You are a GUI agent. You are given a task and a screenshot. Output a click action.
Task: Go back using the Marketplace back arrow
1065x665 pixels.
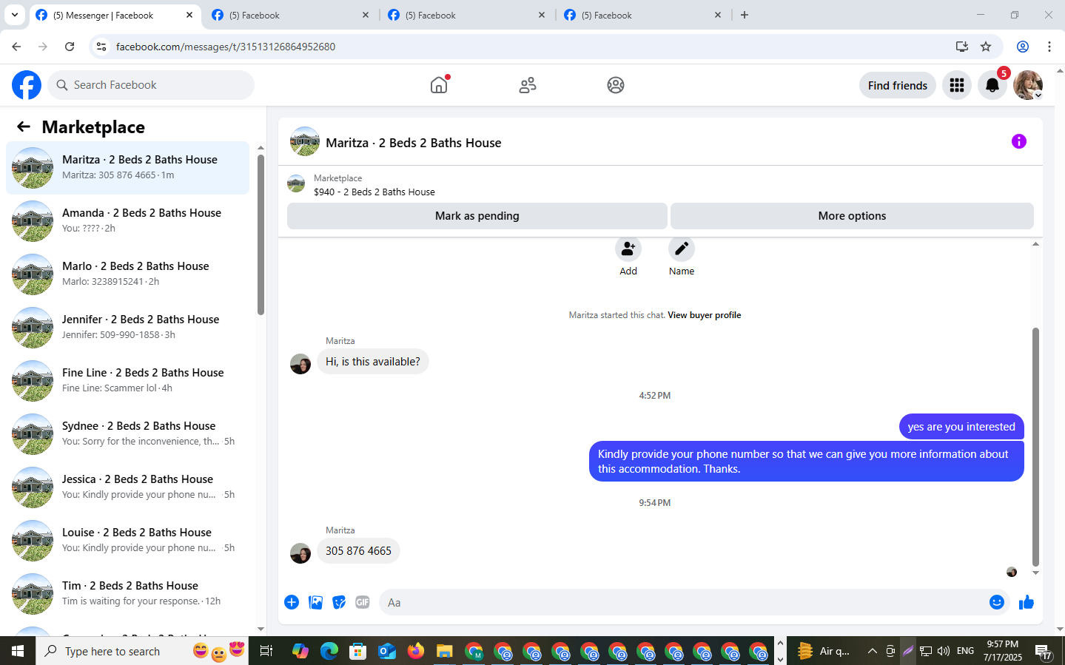tap(24, 126)
